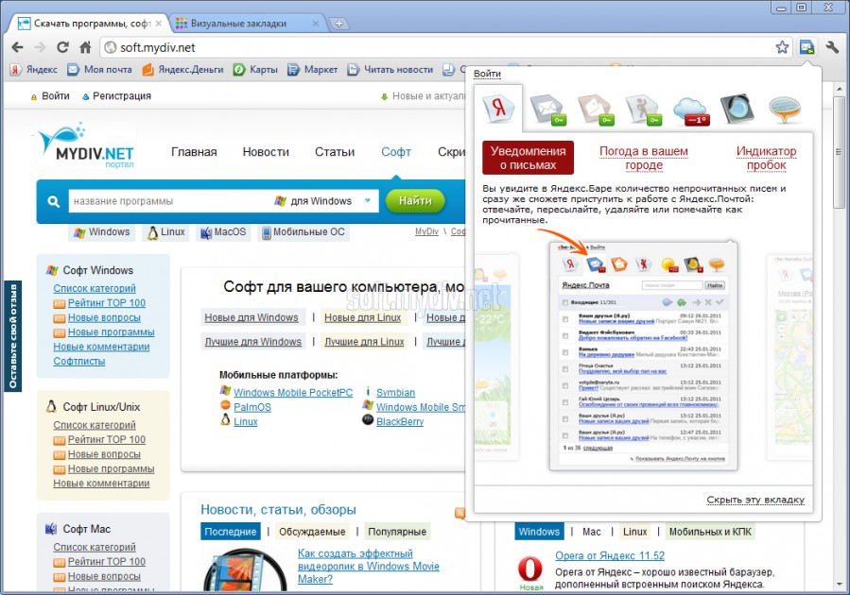Open the Новости menu item
Image resolution: width=850 pixels, height=595 pixels.
point(266,152)
